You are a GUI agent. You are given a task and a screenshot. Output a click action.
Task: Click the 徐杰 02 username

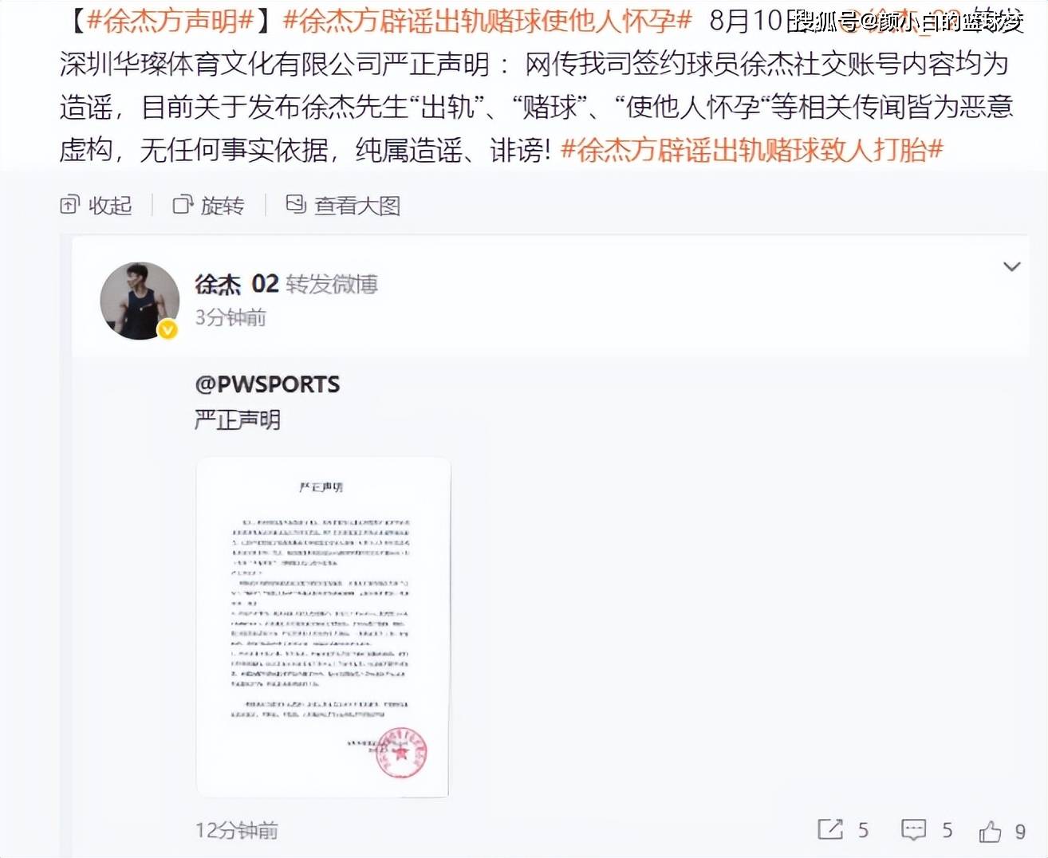(x=237, y=284)
